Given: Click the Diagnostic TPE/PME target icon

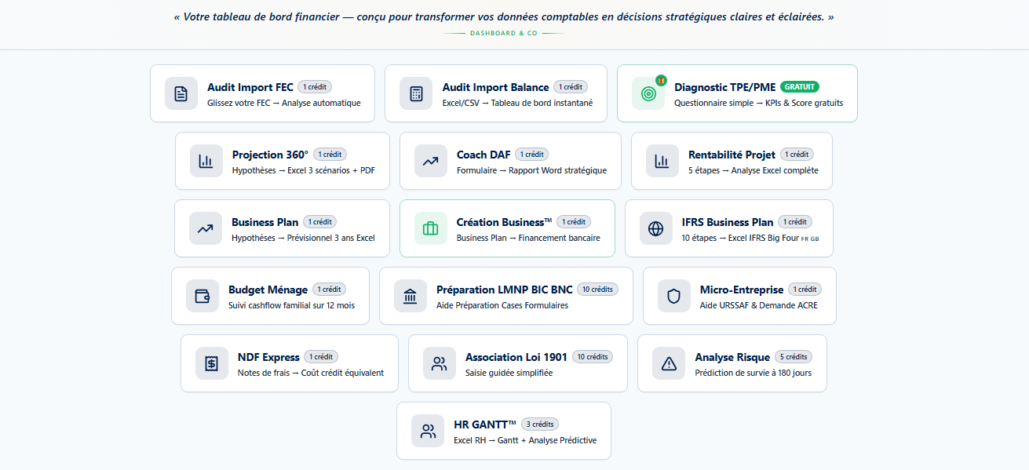Looking at the screenshot, I should coord(648,93).
